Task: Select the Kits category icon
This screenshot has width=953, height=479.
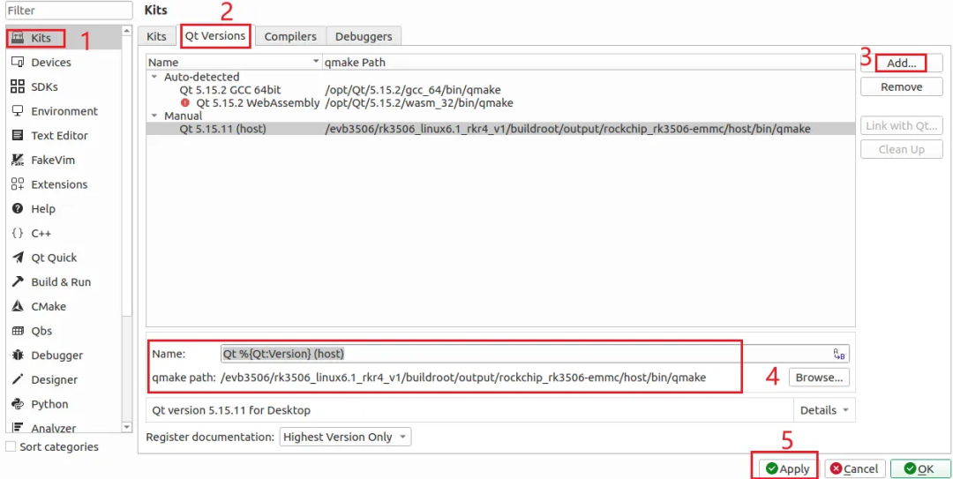Action: [18, 38]
